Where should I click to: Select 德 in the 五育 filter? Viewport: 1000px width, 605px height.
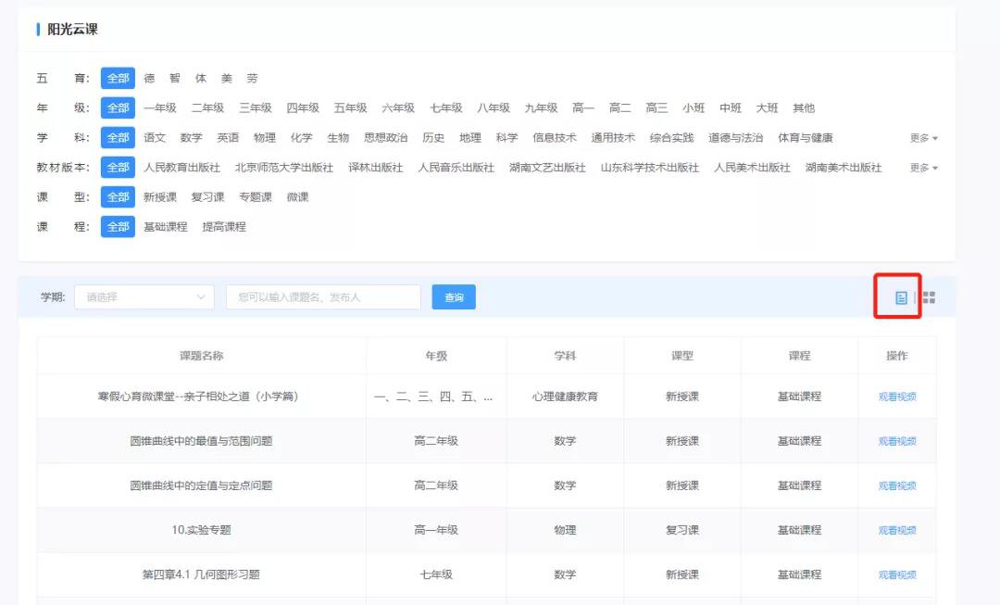click(x=149, y=79)
